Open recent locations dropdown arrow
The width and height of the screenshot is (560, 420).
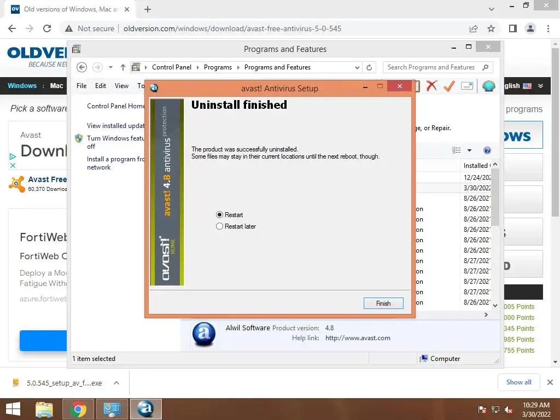pyautogui.click(x=110, y=67)
